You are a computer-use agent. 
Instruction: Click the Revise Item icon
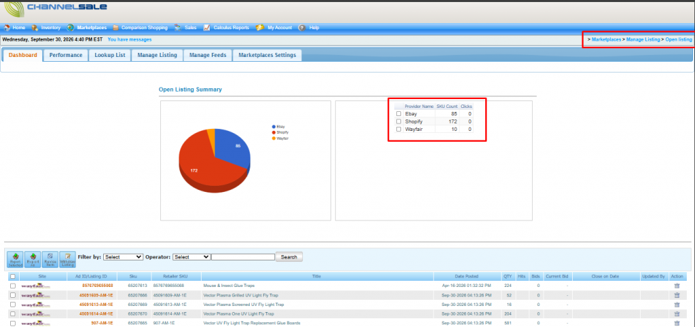point(50,260)
